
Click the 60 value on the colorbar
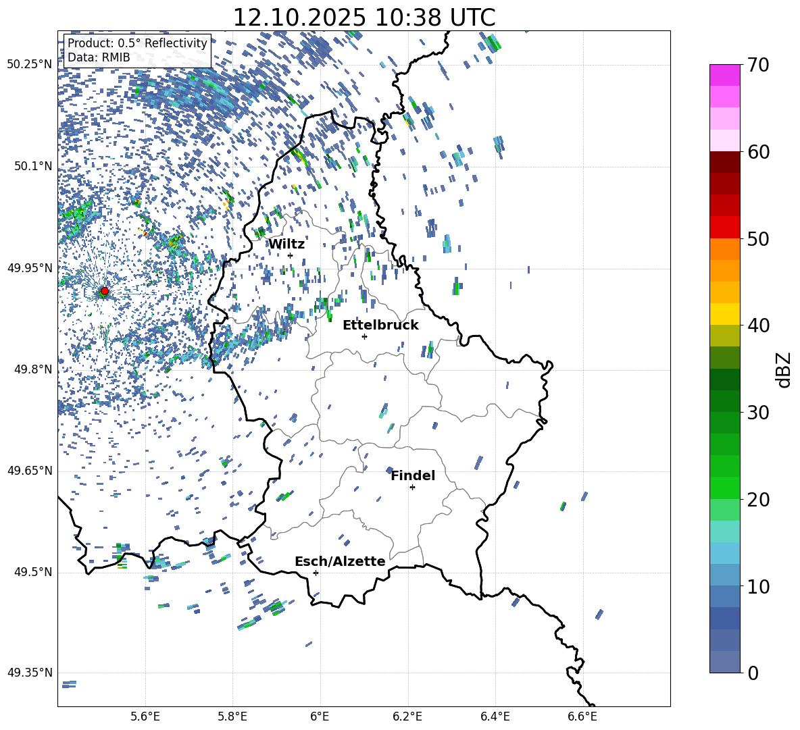click(758, 152)
